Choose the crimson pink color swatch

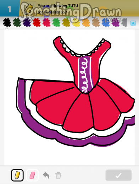click(46, 22)
